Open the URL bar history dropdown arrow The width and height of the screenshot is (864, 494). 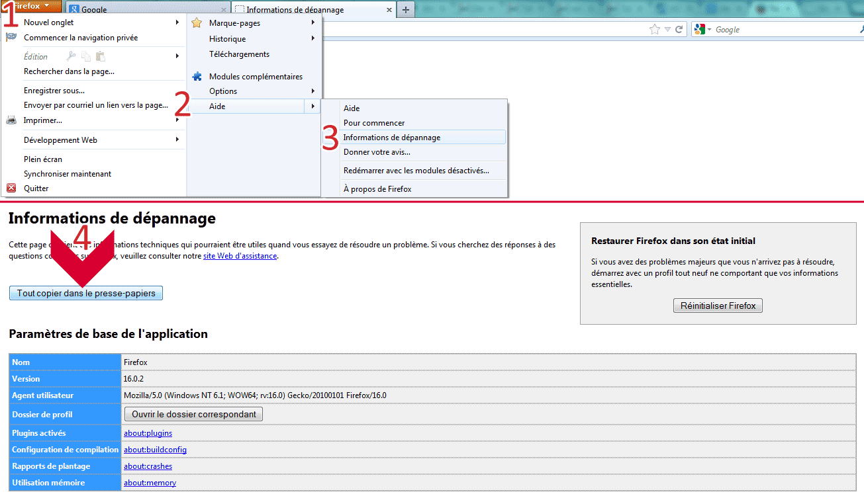click(668, 30)
